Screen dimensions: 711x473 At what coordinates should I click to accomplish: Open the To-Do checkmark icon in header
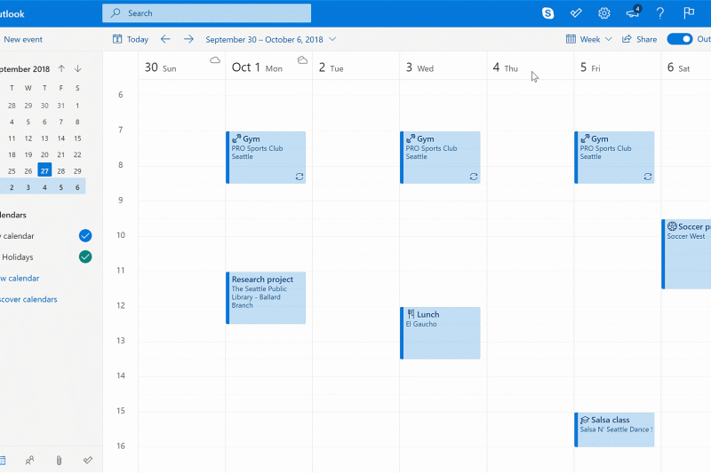click(x=576, y=13)
